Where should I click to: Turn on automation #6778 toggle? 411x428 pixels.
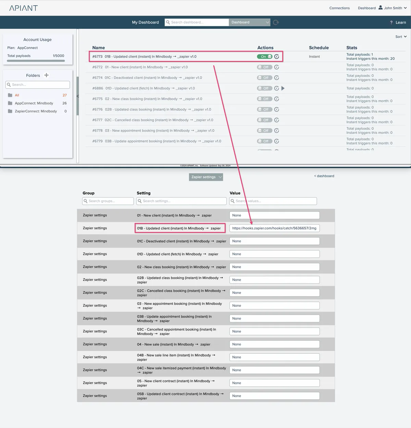click(x=265, y=130)
